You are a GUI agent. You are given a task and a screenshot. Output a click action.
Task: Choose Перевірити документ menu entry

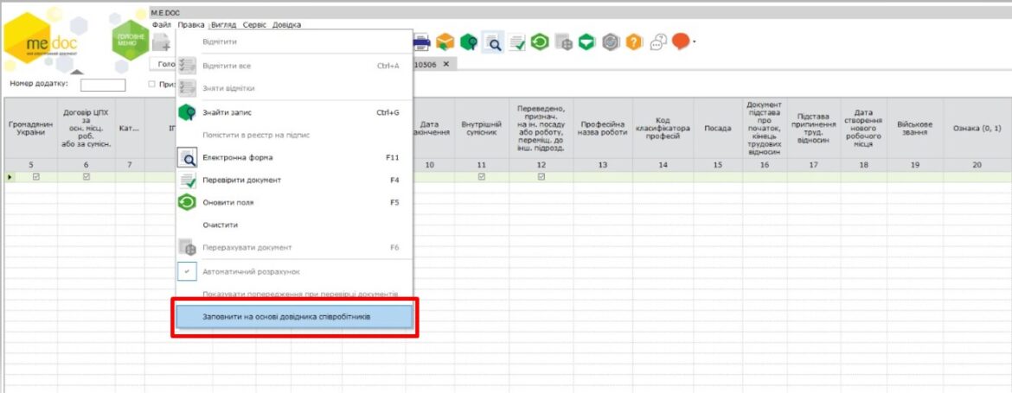[294, 181]
